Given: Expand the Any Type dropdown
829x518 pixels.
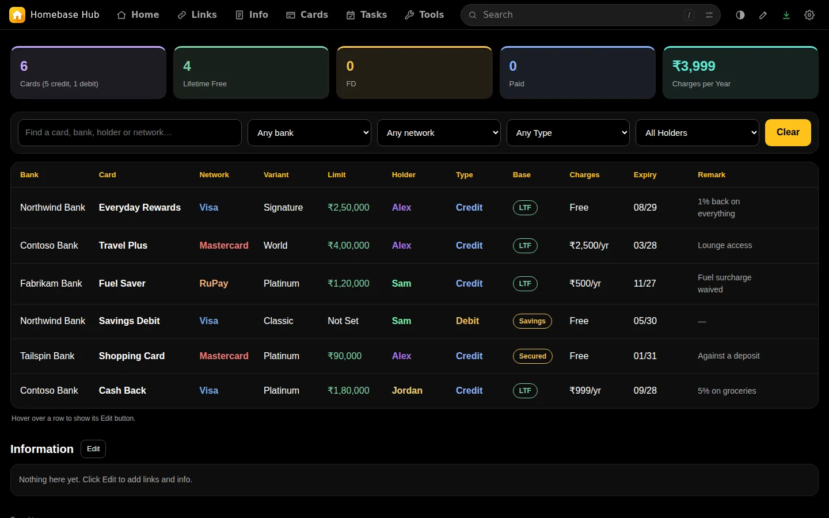Looking at the screenshot, I should click(568, 133).
